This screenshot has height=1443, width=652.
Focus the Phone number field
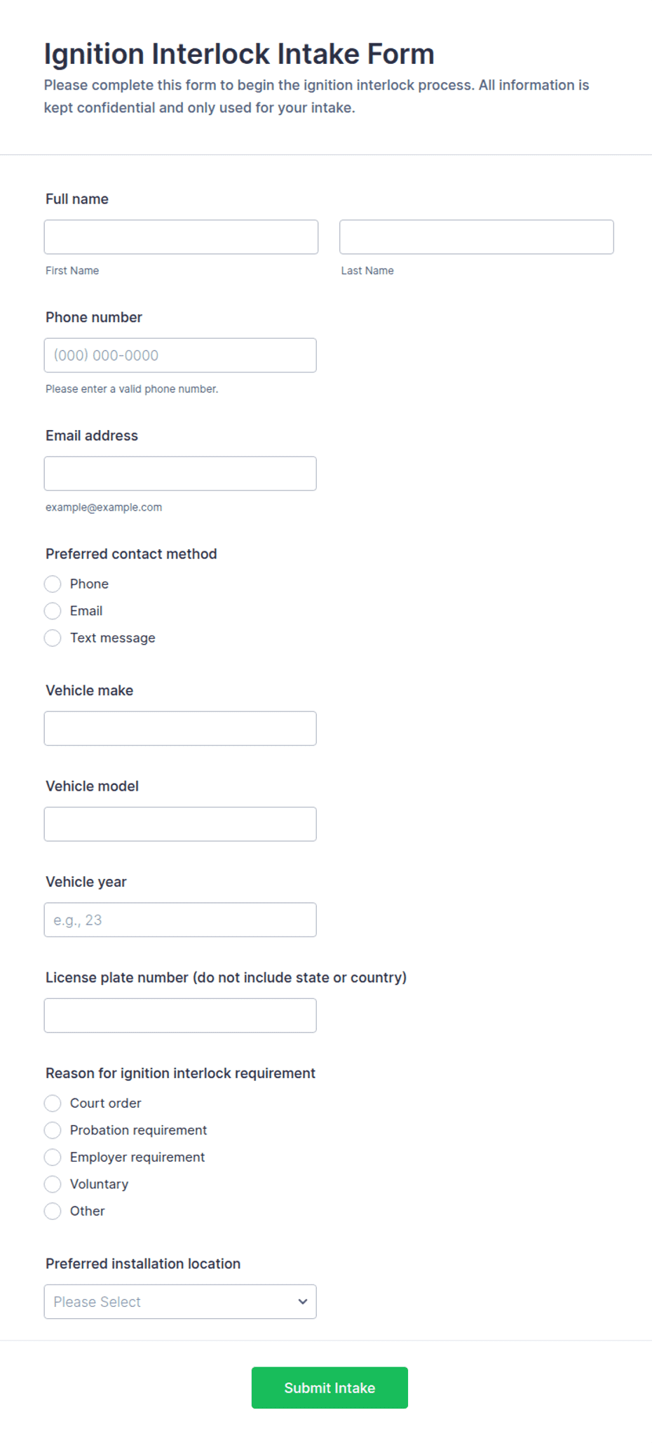pyautogui.click(x=180, y=356)
